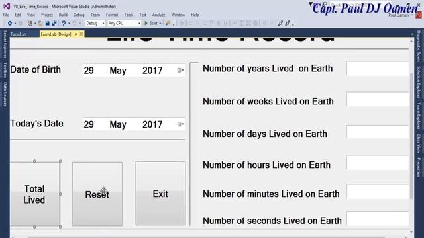
Task: Click the Make Same Width layout icon
Action: coord(235,24)
